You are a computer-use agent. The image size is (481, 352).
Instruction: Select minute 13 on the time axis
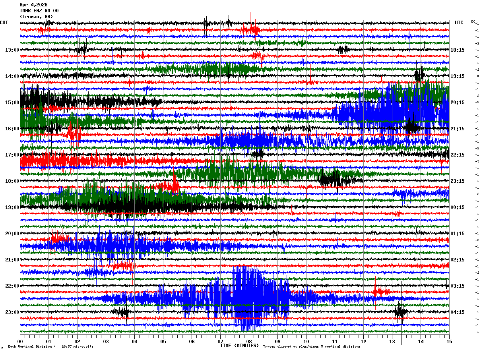click(x=392, y=341)
